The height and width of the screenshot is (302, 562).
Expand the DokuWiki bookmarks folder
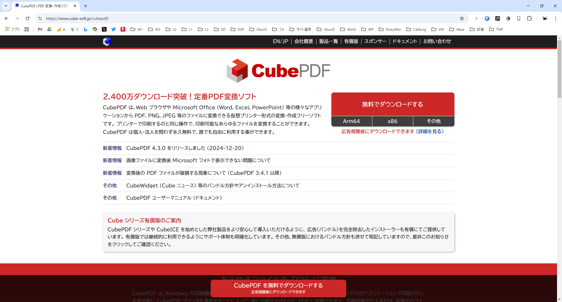click(390, 29)
